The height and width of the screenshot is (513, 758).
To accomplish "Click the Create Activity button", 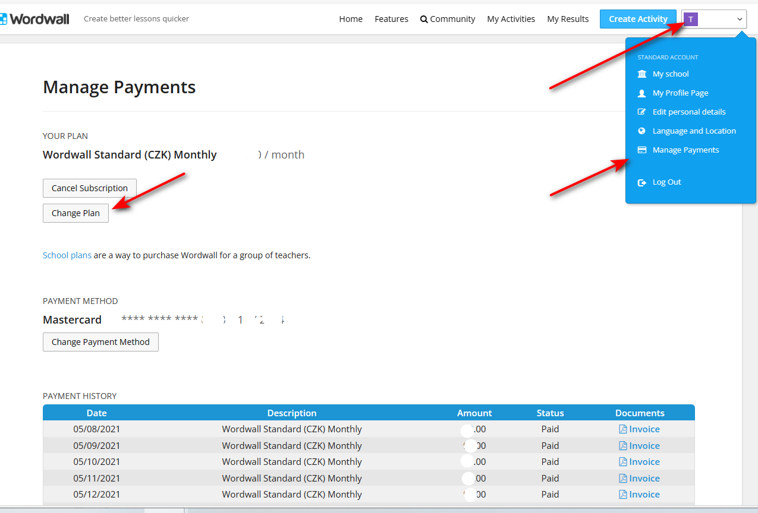I will (638, 19).
